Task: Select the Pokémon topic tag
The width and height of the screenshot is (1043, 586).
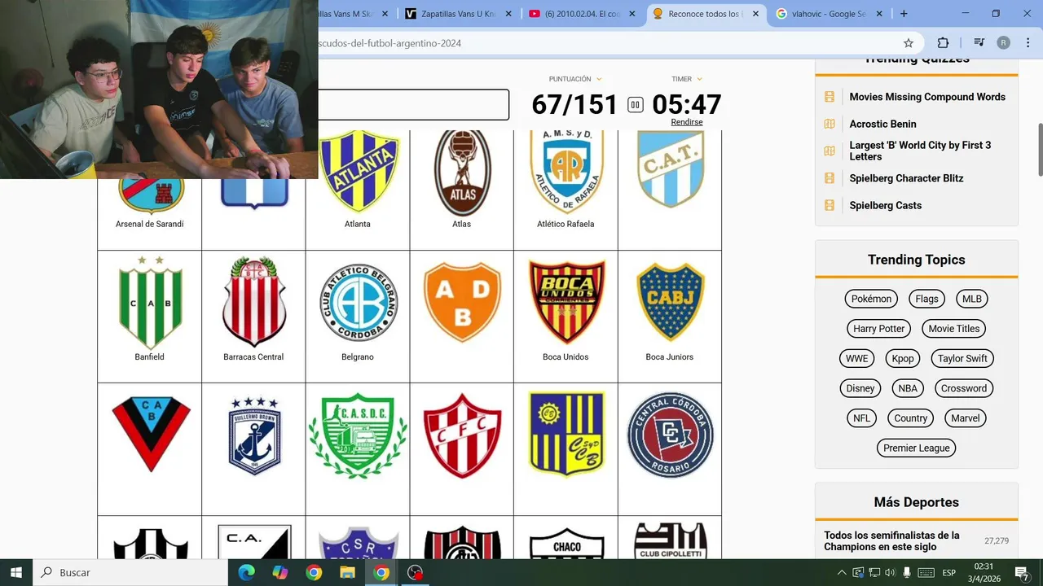Action: pos(871,299)
